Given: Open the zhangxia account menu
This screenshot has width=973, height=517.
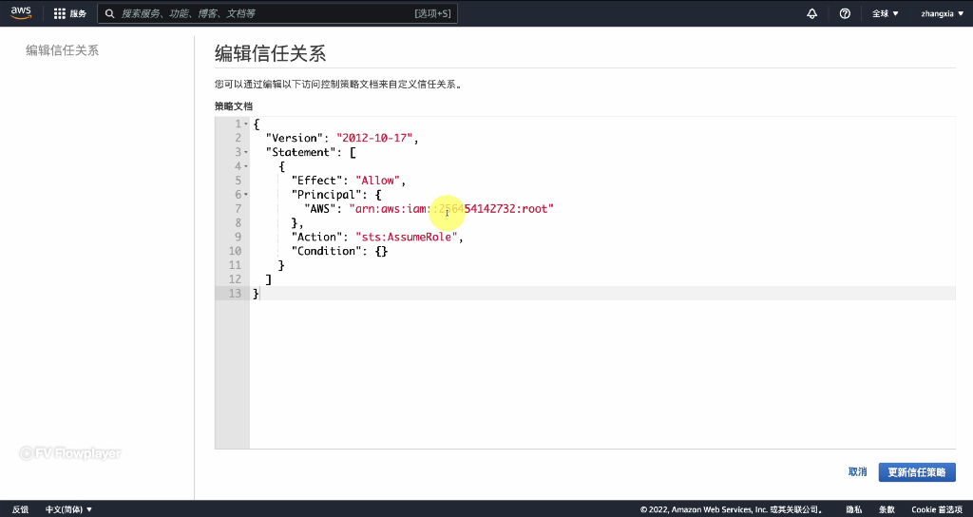Looking at the screenshot, I should 942,13.
